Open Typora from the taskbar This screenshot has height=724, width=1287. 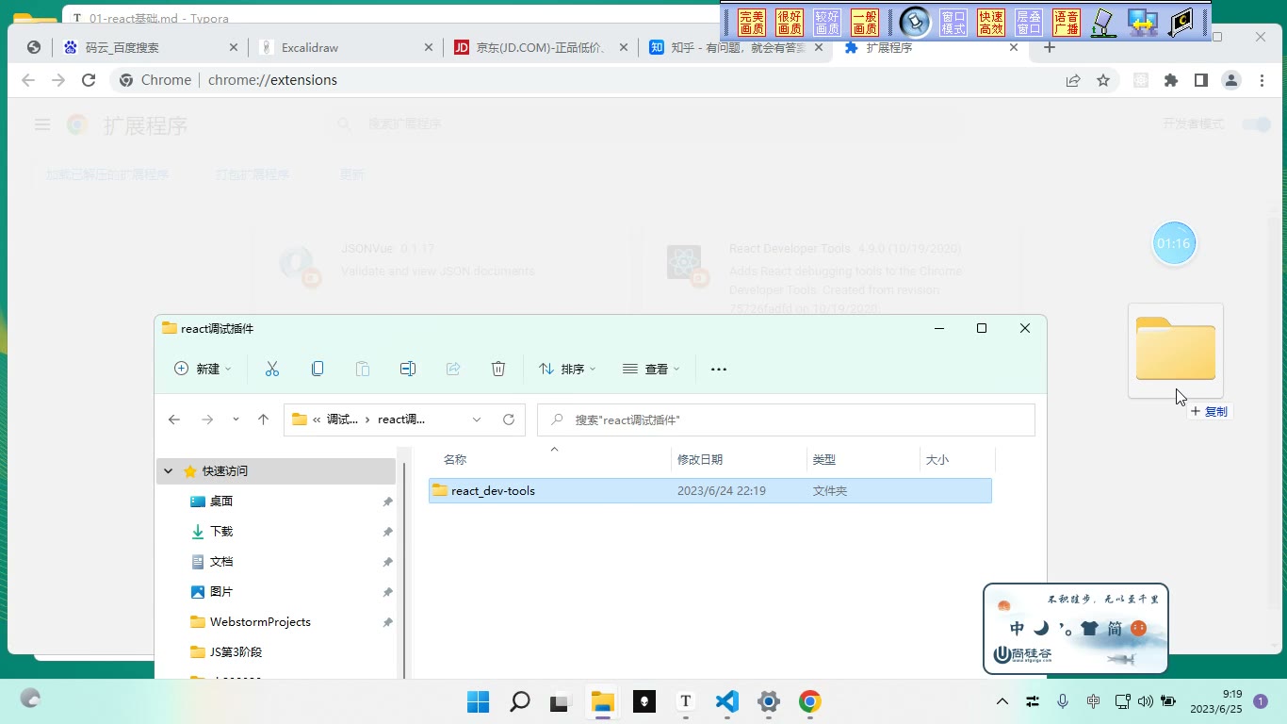pos(686,701)
